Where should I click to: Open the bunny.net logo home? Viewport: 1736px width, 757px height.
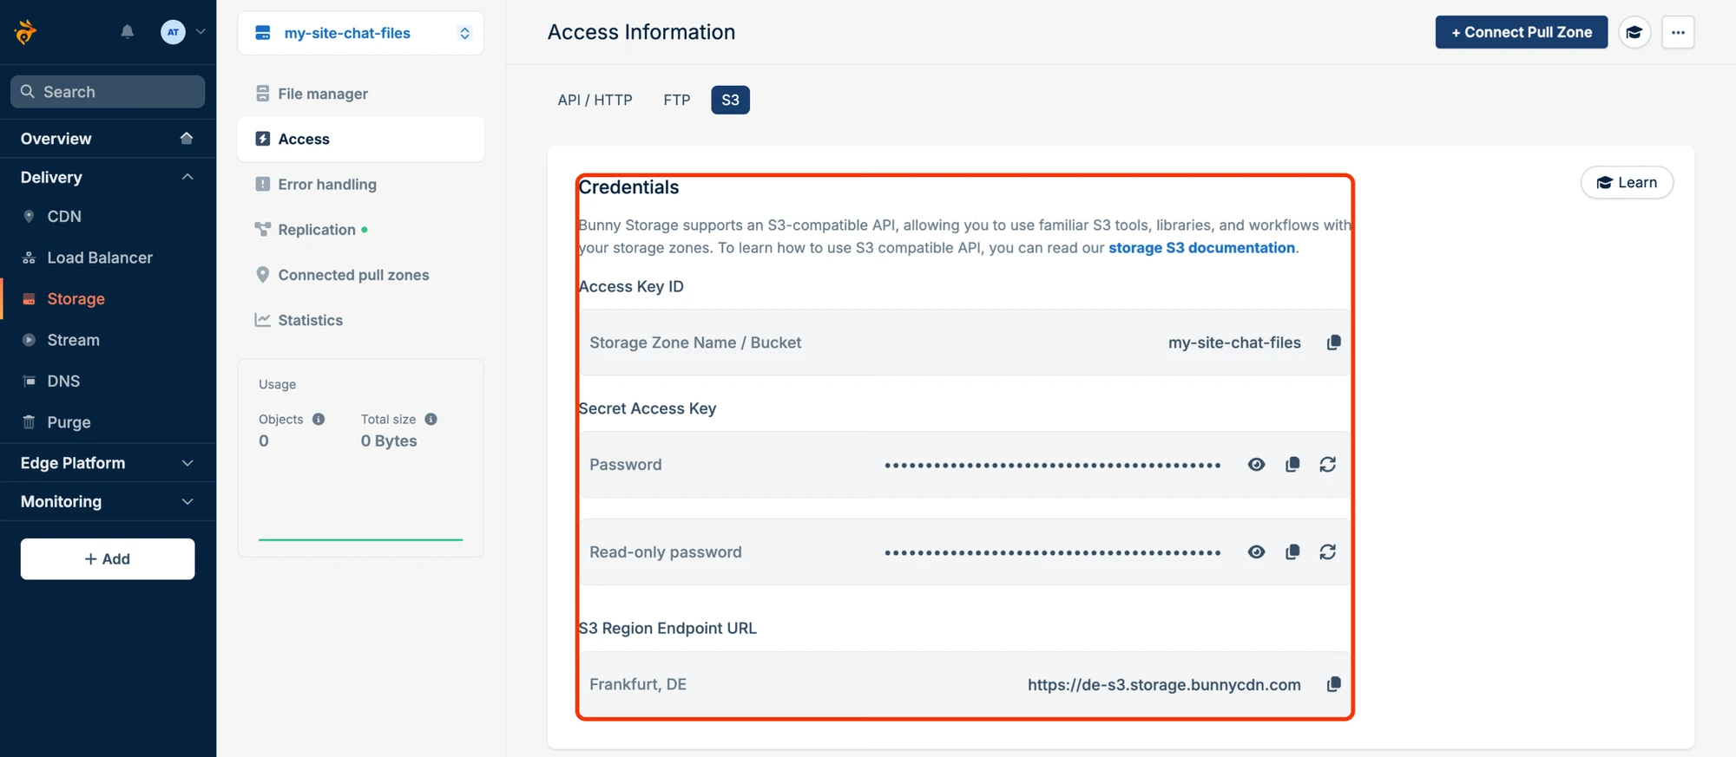click(26, 32)
